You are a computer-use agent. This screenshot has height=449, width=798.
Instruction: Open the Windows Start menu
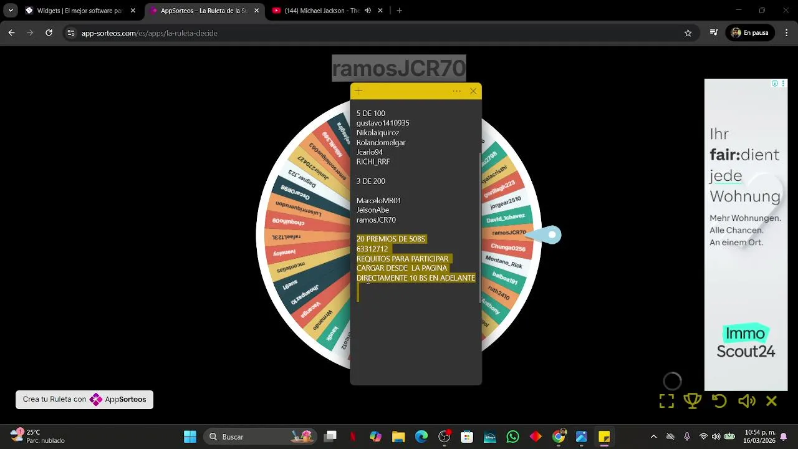pyautogui.click(x=190, y=437)
